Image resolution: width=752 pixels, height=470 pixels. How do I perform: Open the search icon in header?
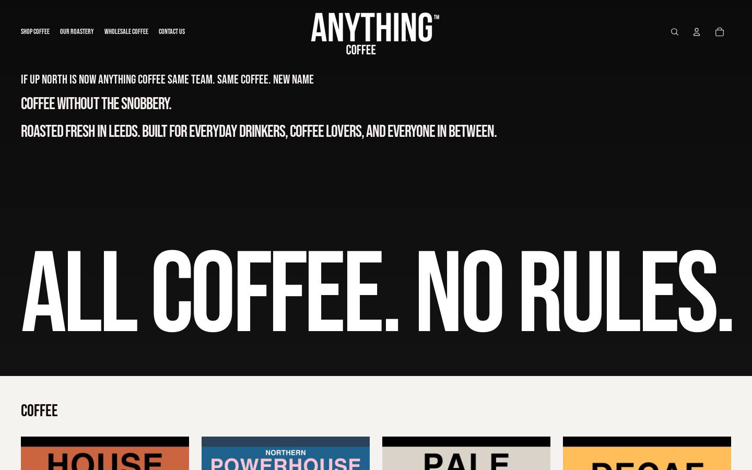(x=675, y=32)
